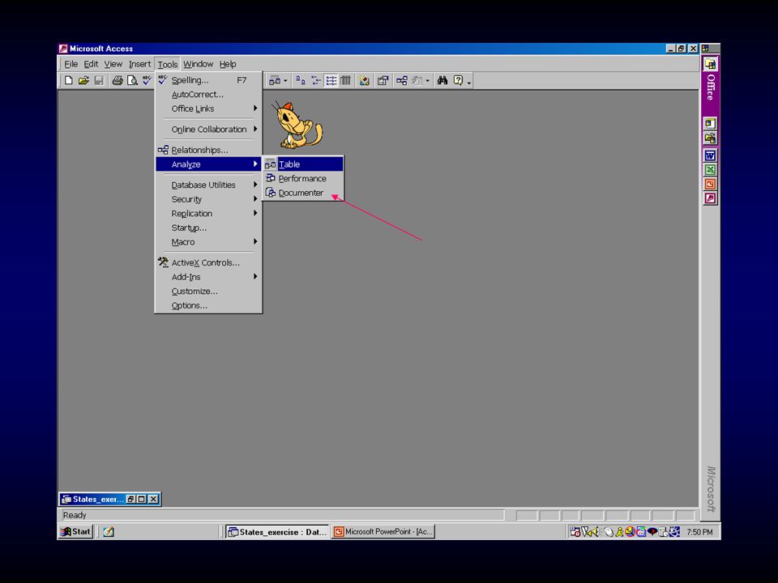Maximize the minimized States_exer database window
This screenshot has width=778, height=583.
141,500
